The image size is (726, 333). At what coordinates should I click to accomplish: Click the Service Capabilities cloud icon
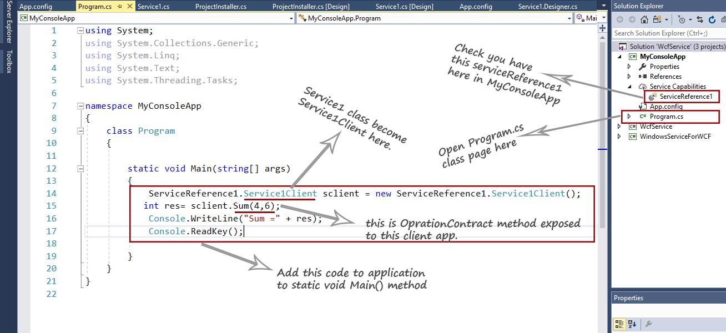[x=643, y=87]
